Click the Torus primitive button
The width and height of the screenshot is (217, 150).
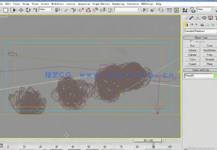(x=192, y=60)
